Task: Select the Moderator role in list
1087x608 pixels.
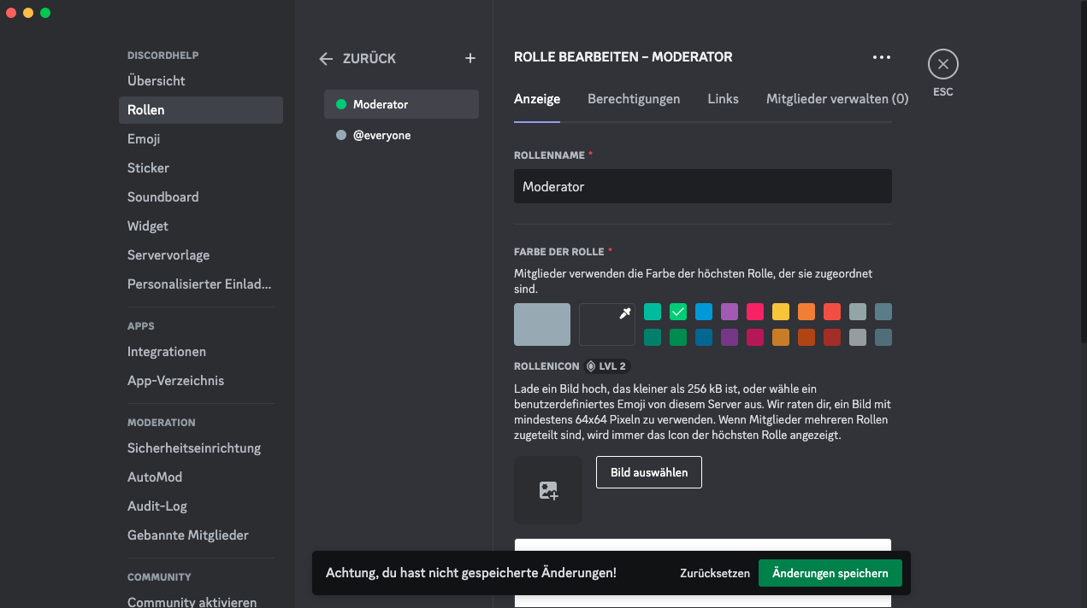Action: click(x=401, y=104)
